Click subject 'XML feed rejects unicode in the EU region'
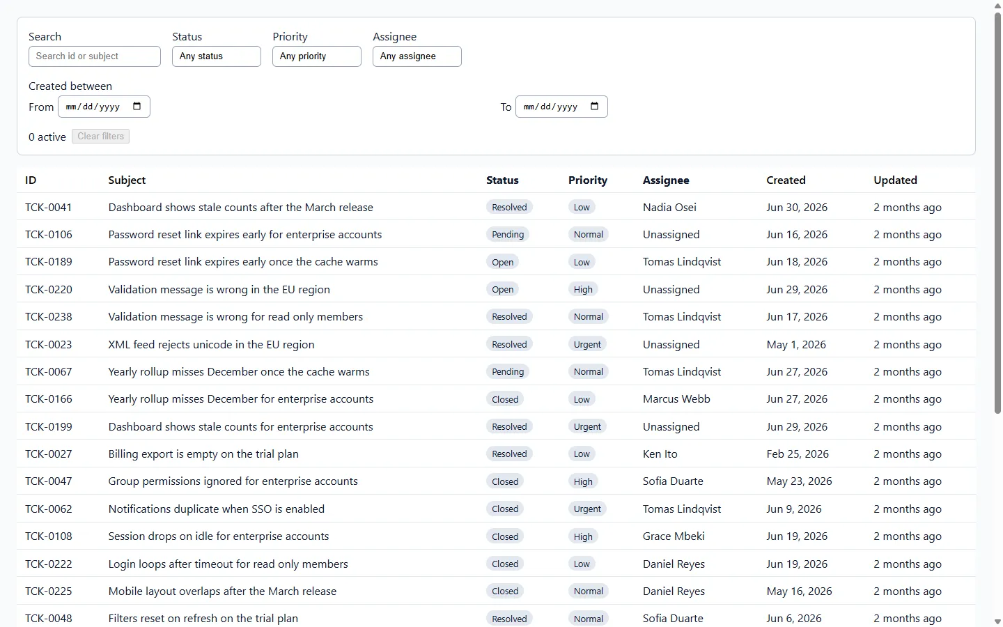This screenshot has height=627, width=1003. [x=211, y=344]
